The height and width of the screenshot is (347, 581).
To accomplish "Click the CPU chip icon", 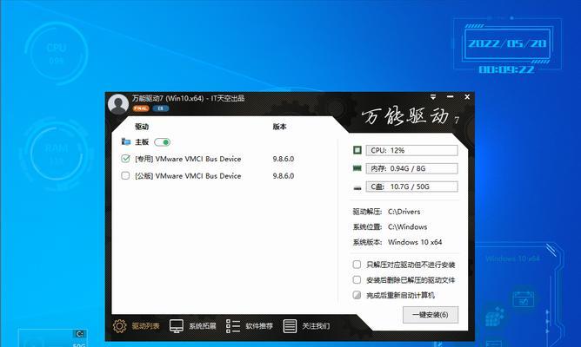I will click(357, 150).
